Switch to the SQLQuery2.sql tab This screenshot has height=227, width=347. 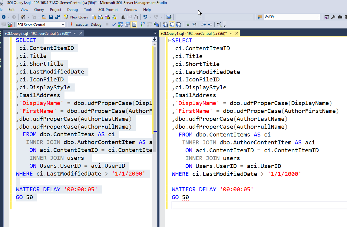click(38, 33)
